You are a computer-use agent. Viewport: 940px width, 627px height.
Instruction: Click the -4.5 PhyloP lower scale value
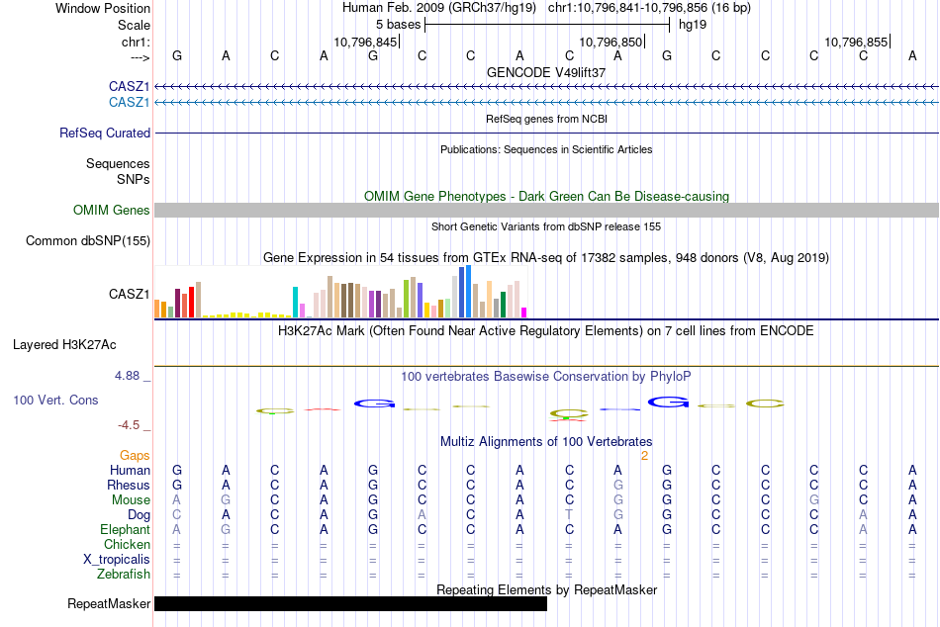pyautogui.click(x=129, y=425)
